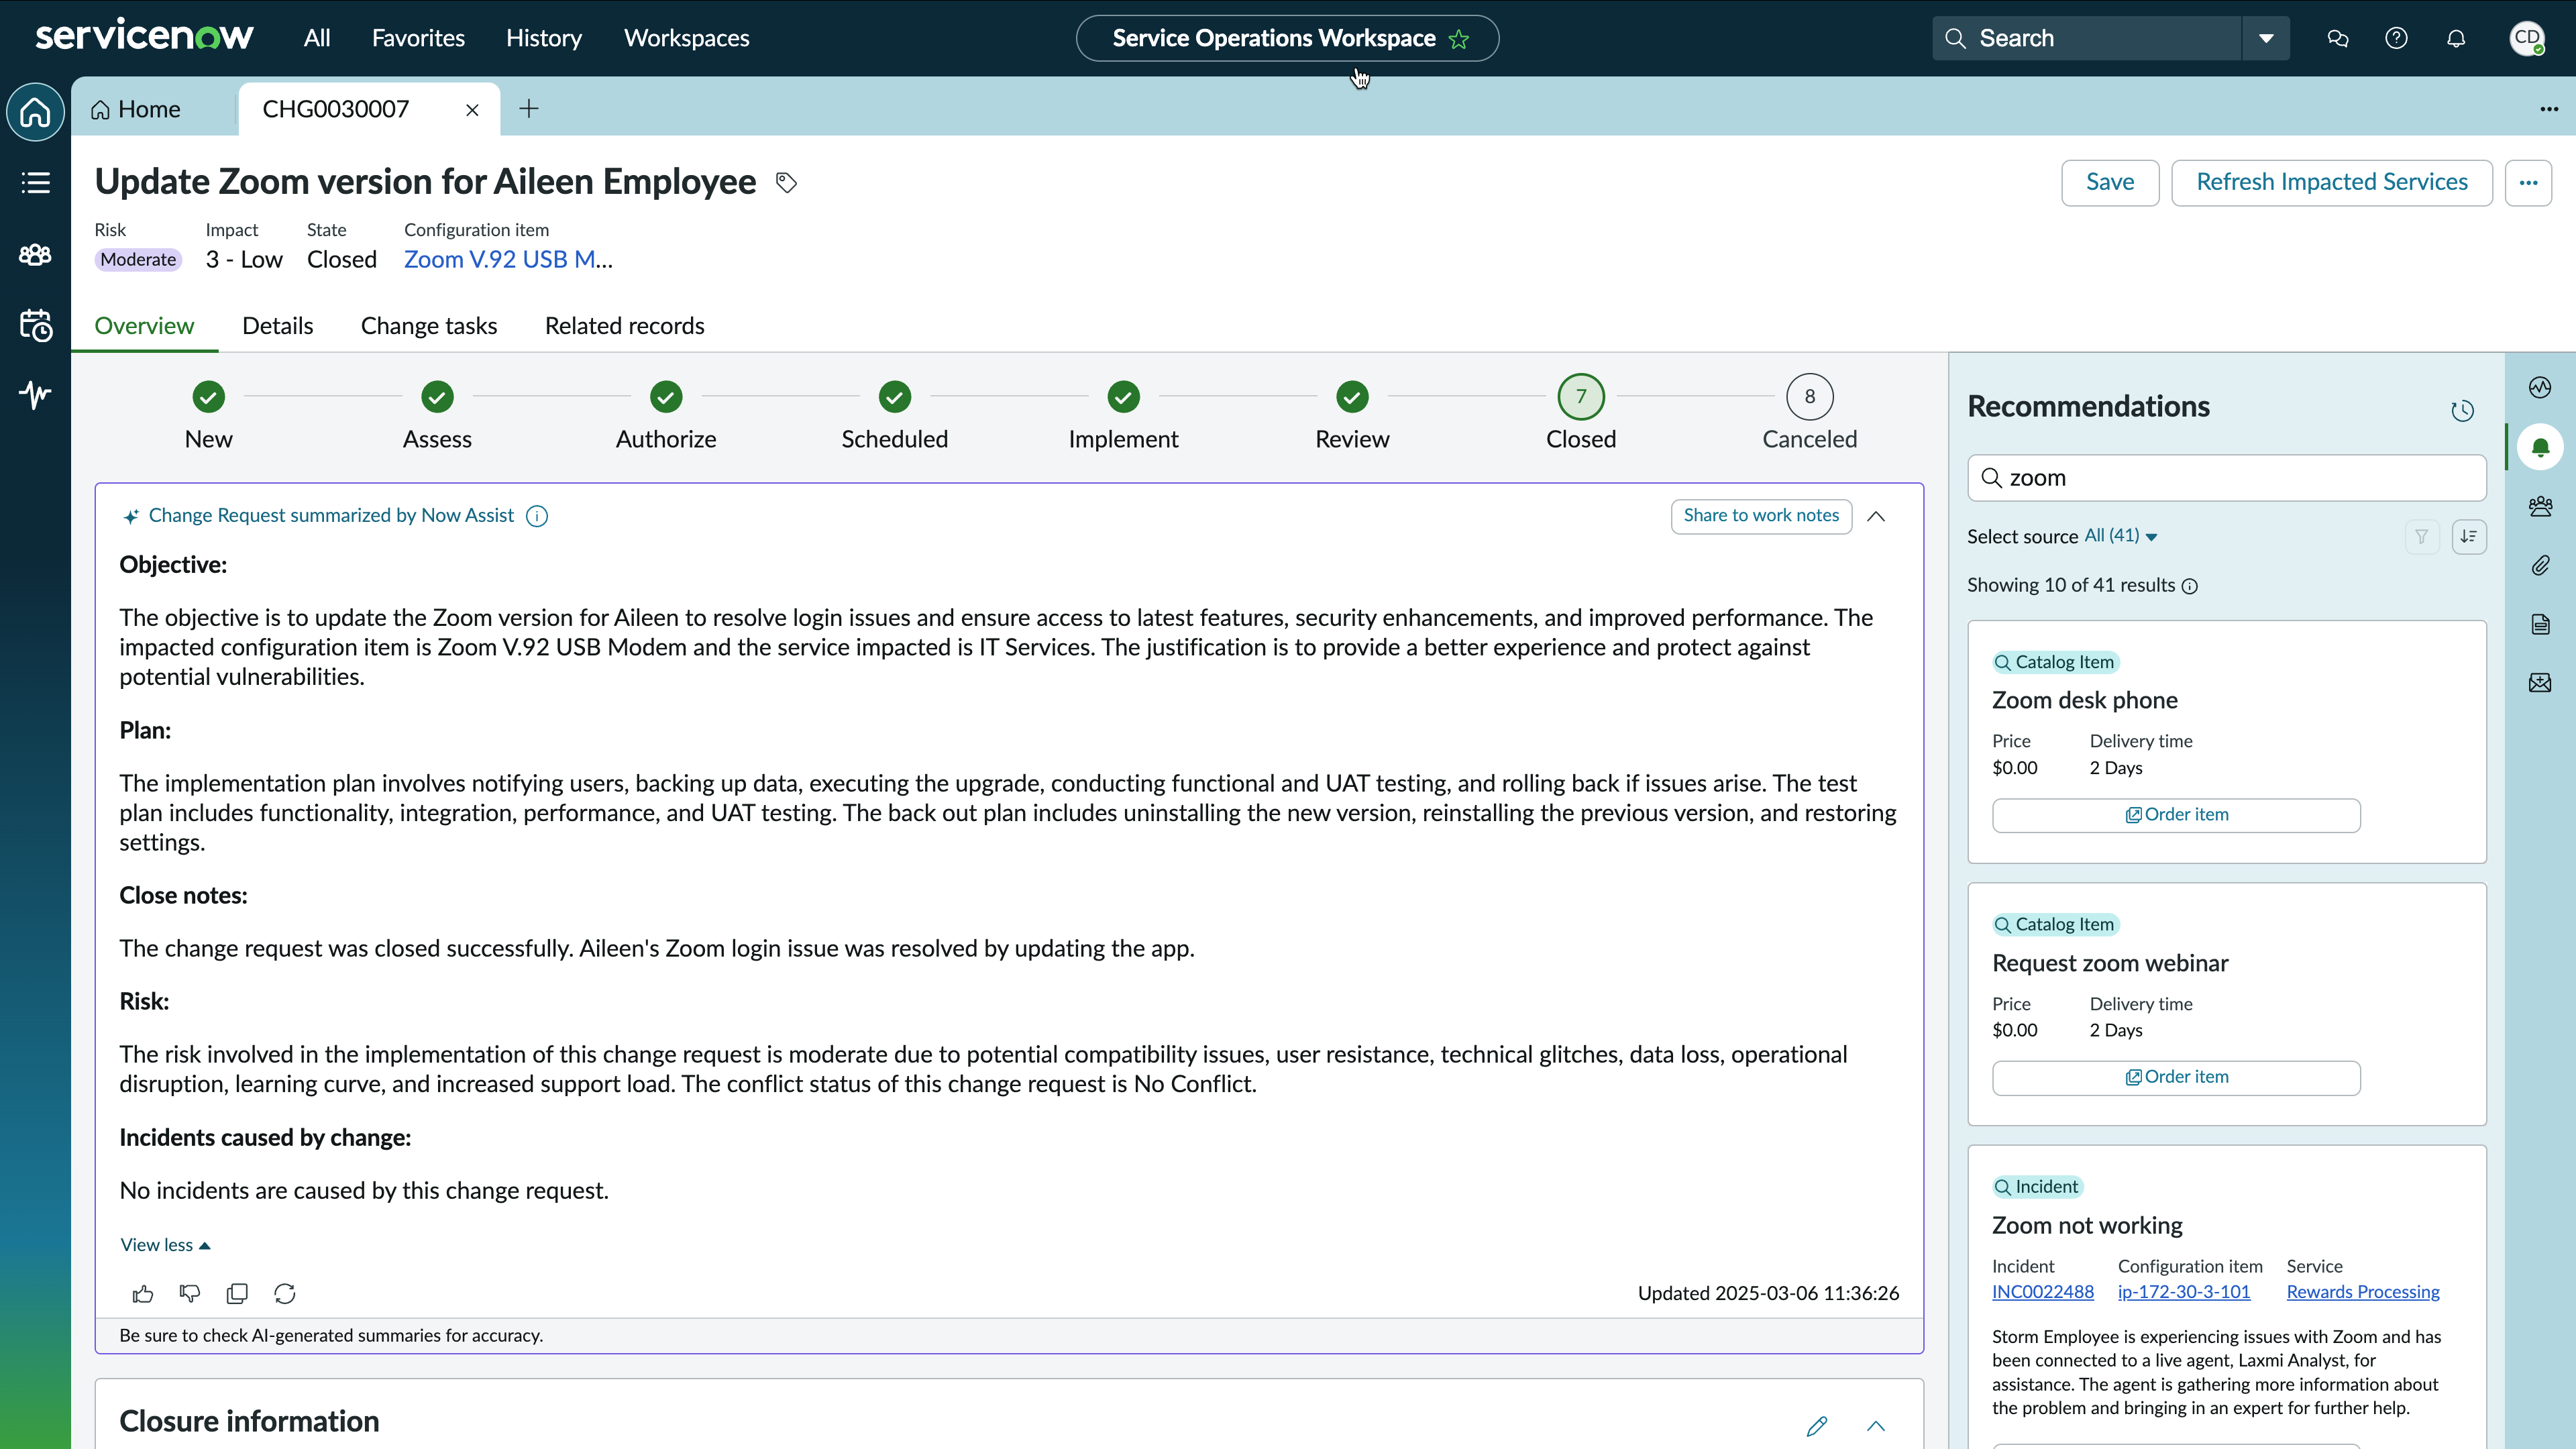Open the CD user avatar menu

[x=2527, y=38]
